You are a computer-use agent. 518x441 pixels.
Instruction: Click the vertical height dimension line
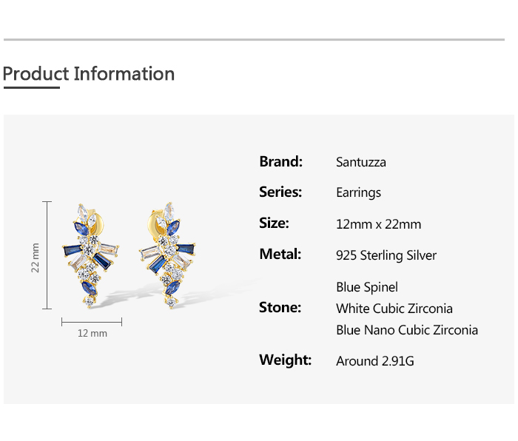[47, 255]
